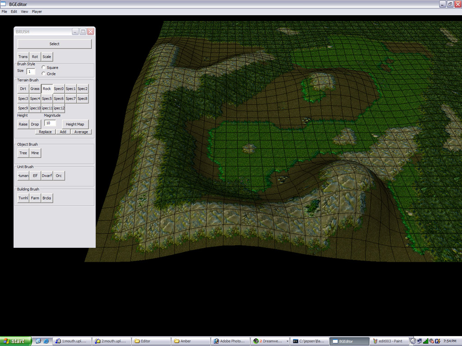Click the Windows Start button
The height and width of the screenshot is (346, 462).
click(16, 341)
